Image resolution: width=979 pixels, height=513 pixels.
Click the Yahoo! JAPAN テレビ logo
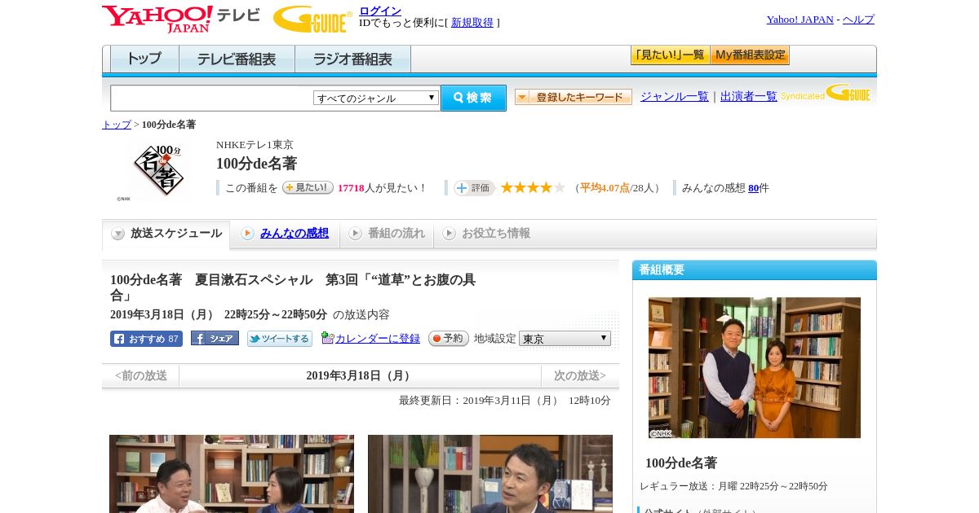coord(181,19)
